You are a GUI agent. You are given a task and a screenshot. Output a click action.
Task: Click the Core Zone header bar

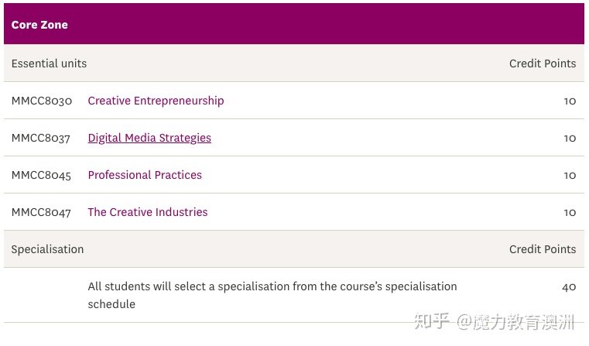pos(294,24)
